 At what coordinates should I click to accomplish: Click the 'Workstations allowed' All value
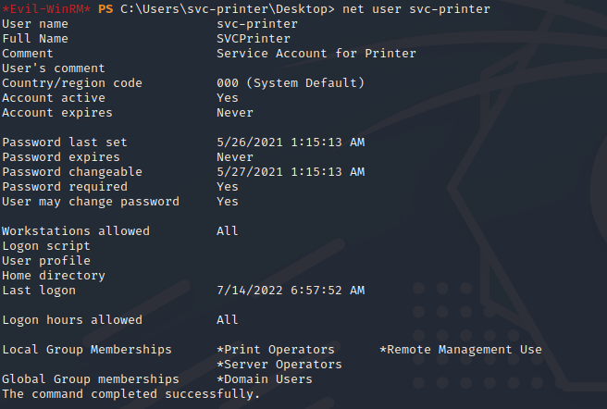pyautogui.click(x=228, y=231)
